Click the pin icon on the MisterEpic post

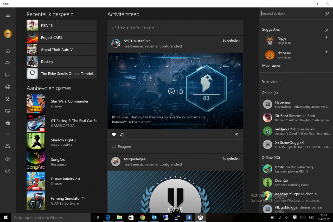[x=237, y=135]
